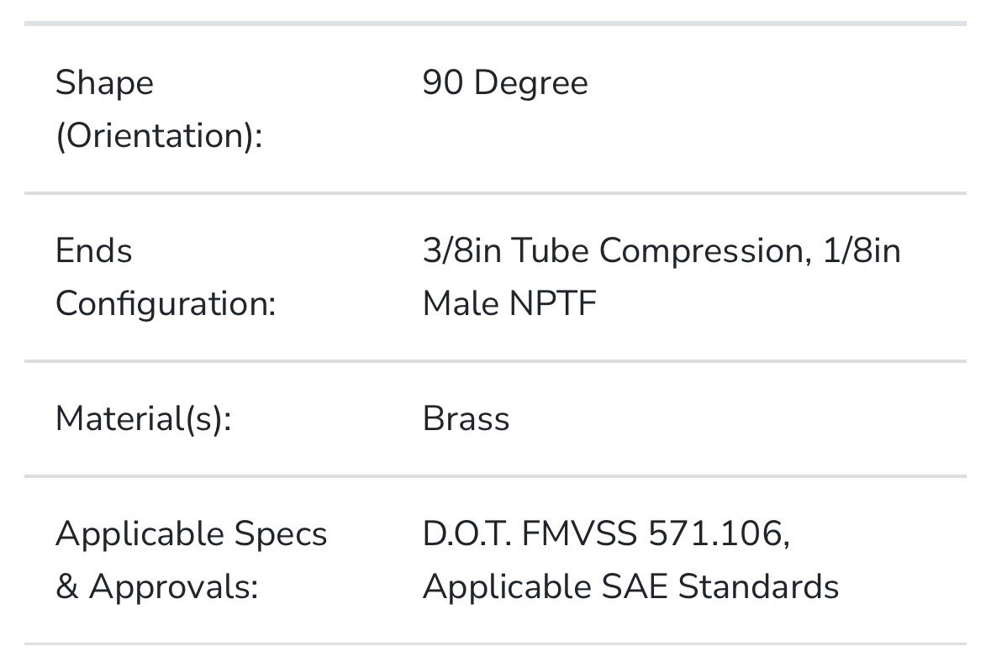The image size is (991, 667).
Task: Click the & Approvals label line
Action: (156, 587)
